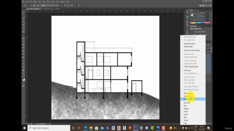Select the Path Selection tool
234x131 pixels.
tap(23, 64)
